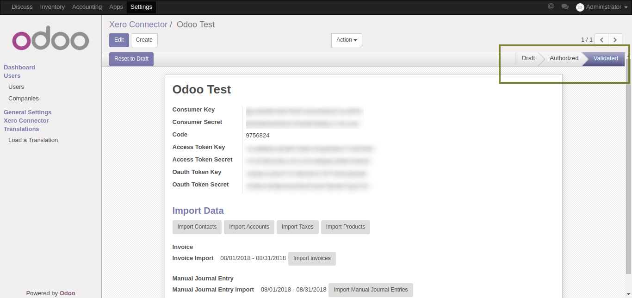The image size is (632, 298).
Task: Select the Settings menu
Action: [x=141, y=7]
